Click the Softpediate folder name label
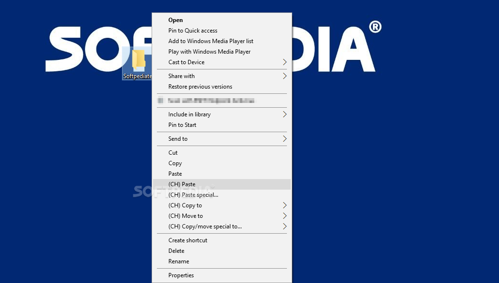The image size is (499, 283). tap(138, 76)
